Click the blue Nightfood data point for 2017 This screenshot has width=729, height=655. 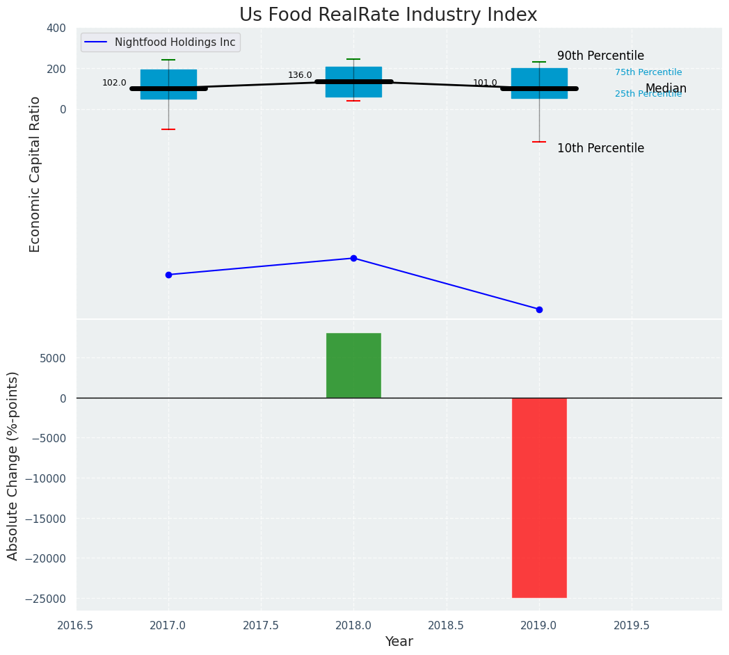point(168,275)
